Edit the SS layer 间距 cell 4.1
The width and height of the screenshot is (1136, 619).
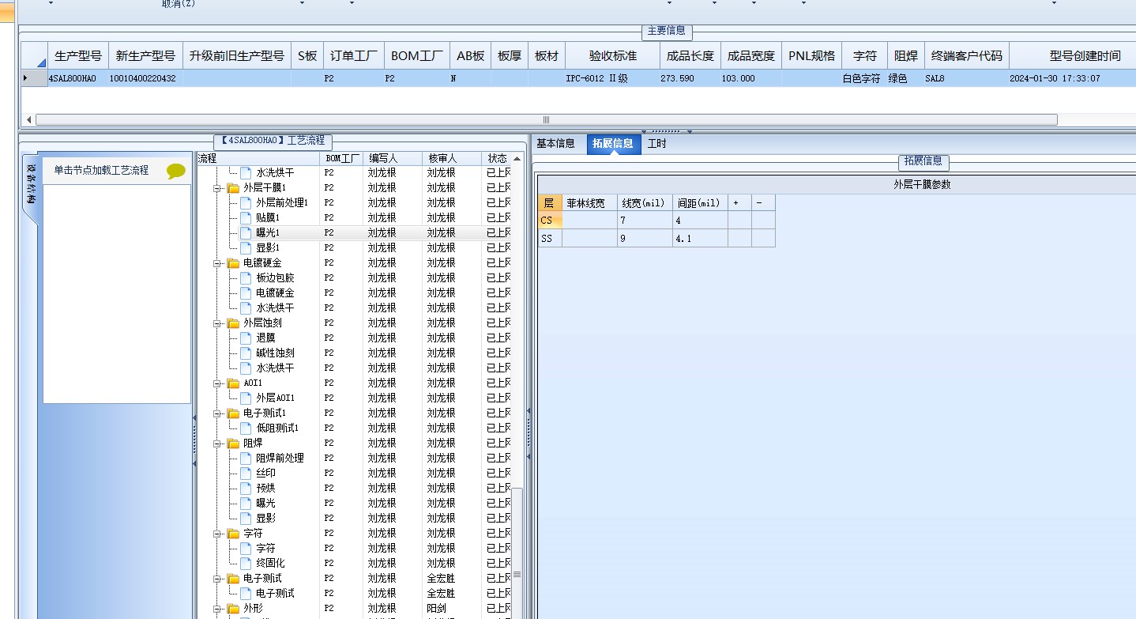[700, 238]
